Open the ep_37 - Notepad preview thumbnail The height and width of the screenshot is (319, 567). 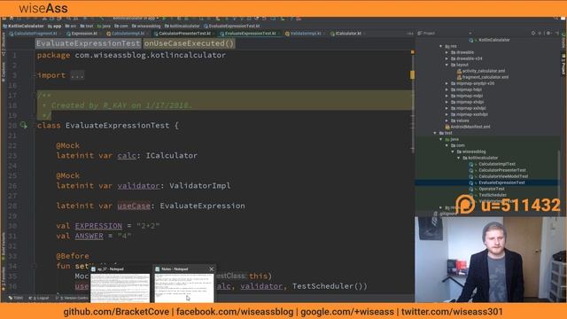(x=120, y=287)
